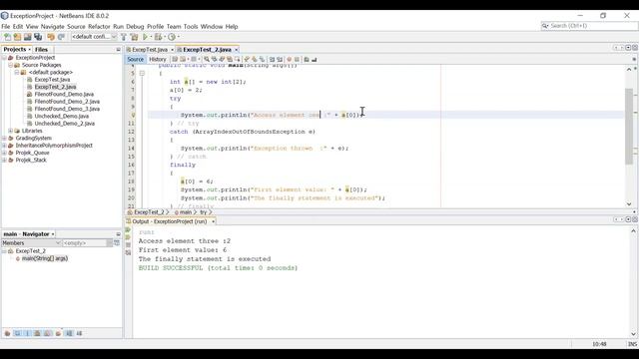Click the Open Project toolbar icon
Image resolution: width=639 pixels, height=359 pixels.
click(27, 37)
